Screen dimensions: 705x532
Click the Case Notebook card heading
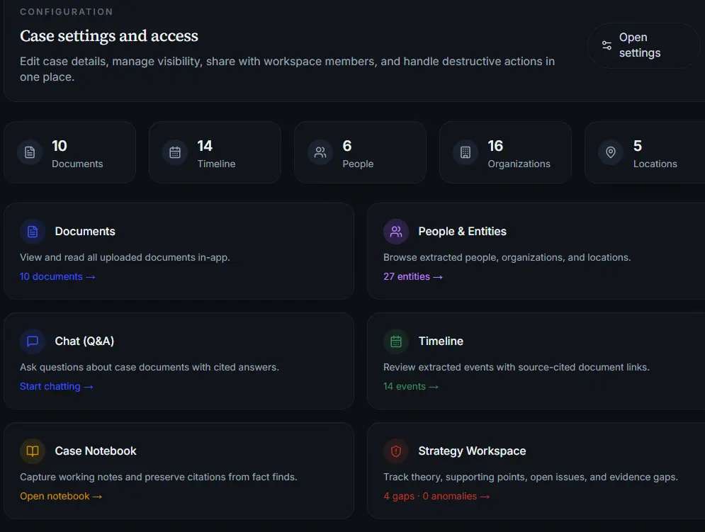96,451
